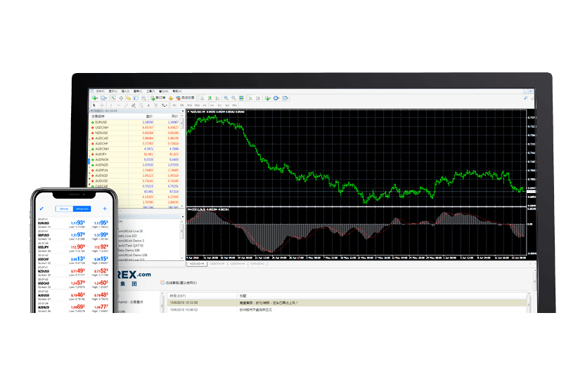Screen dimensions: 585x386
Task: Select the AUDNOK row in Market Watch
Action: click(x=136, y=159)
